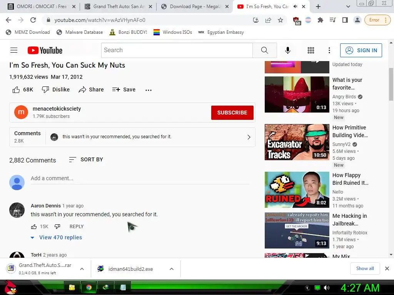Open the Chrome profile avatar

357,20
